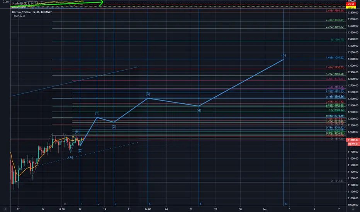Click the 2.414(13660.49) Fibonacci level label

pyautogui.click(x=335, y=20)
